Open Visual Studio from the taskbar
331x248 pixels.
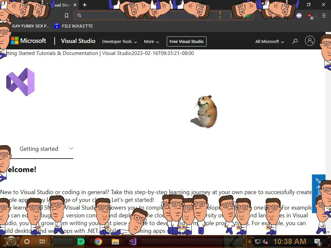[x=133, y=242]
